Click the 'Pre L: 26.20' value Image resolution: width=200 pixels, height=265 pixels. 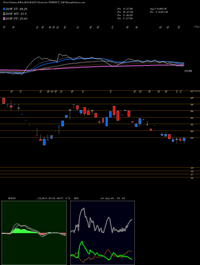(125, 15)
